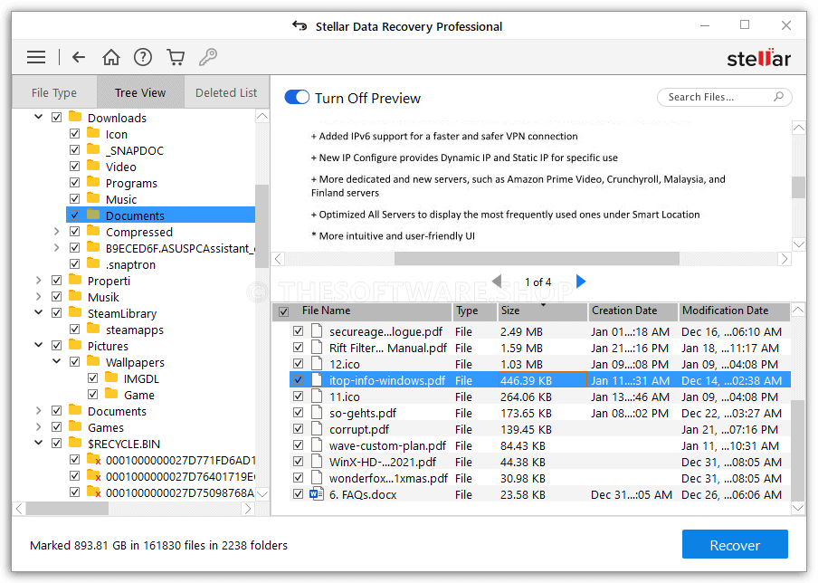Collapse the SteamLibrary tree node
Image resolution: width=818 pixels, height=583 pixels.
[39, 312]
